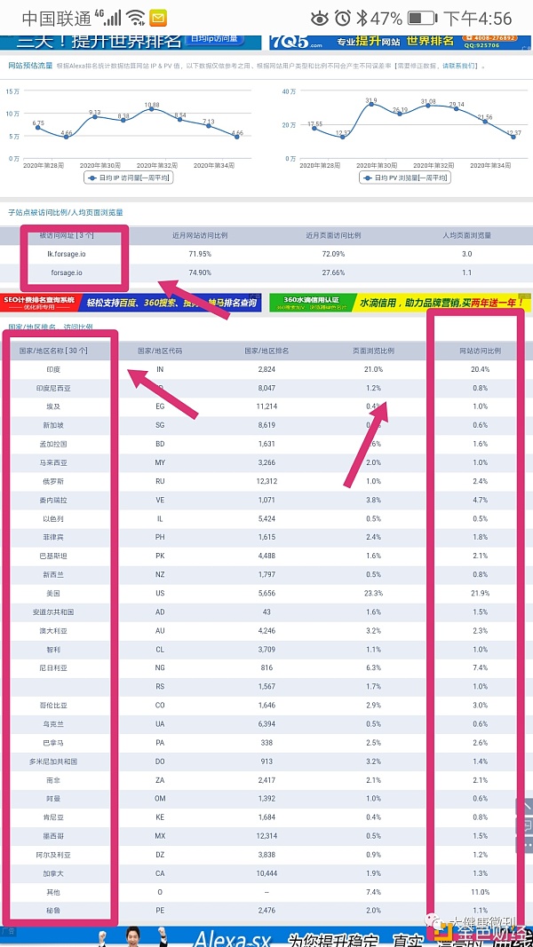Select the 哥伦比亚 country row name
The image size is (533, 947).
[x=52, y=706]
